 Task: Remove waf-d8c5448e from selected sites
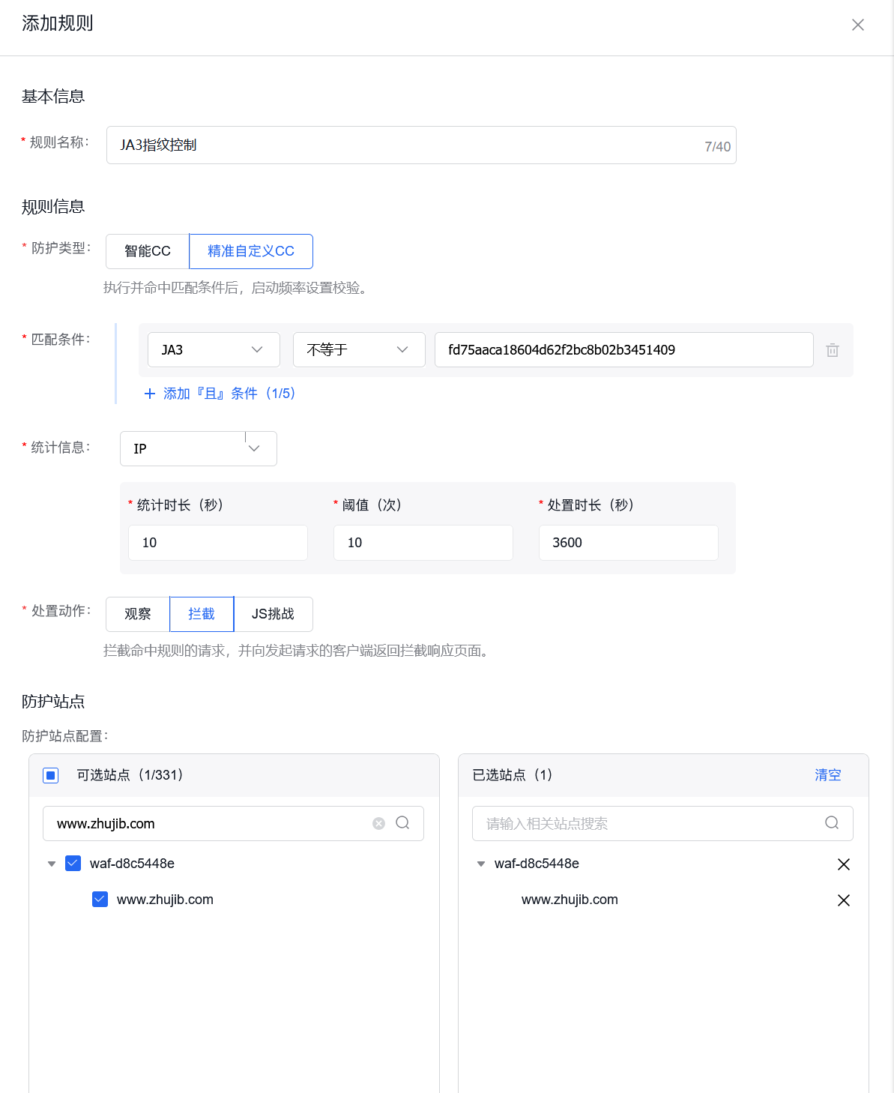tap(844, 864)
